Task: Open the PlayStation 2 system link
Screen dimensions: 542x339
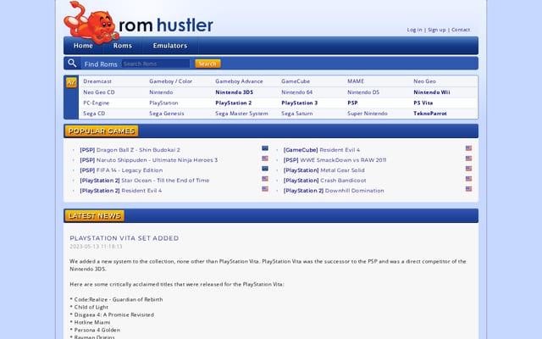Action: [x=234, y=103]
